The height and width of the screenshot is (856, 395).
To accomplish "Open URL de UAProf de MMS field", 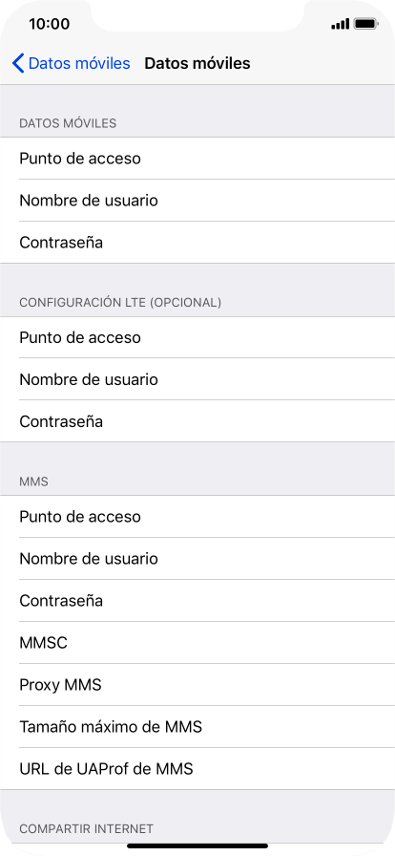I will pyautogui.click(x=197, y=769).
